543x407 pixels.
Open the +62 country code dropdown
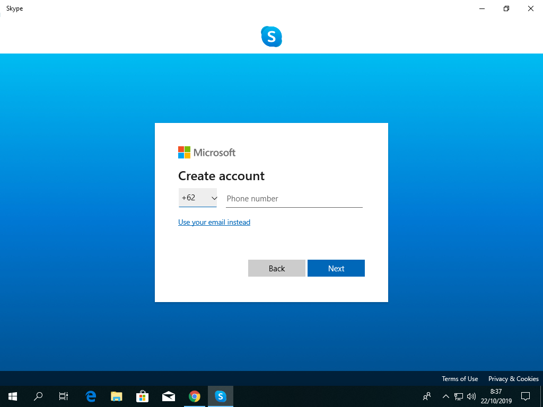pyautogui.click(x=198, y=198)
